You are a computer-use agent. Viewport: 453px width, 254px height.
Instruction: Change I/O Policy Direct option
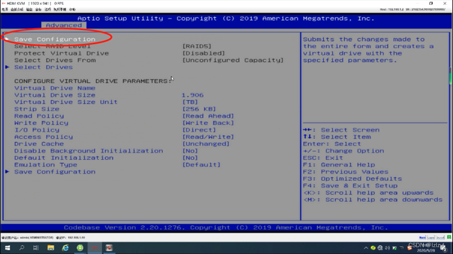click(199, 130)
